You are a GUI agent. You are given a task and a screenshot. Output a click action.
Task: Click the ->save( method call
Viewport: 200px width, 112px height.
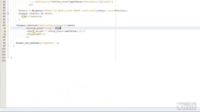(x=70, y=26)
